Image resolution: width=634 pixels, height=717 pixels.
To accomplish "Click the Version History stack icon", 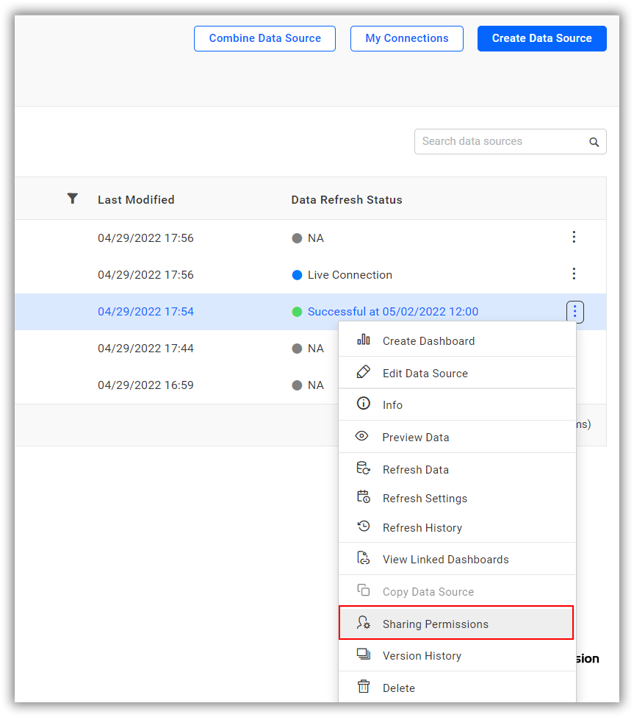I will [364, 654].
